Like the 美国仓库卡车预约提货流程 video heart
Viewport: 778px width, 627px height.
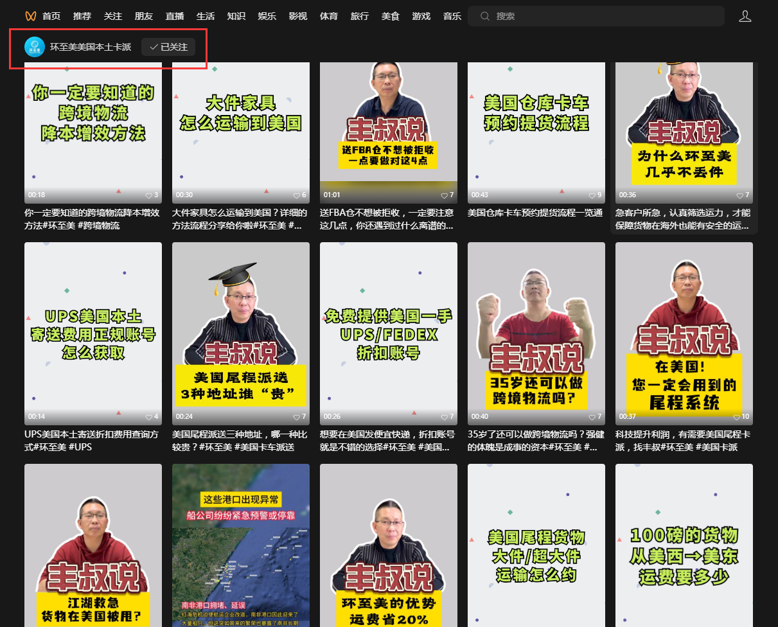pos(592,195)
